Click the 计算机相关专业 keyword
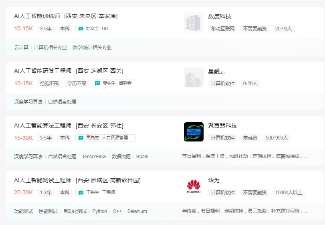Image resolution: width=325 pixels, height=225 pixels. click(x=50, y=48)
